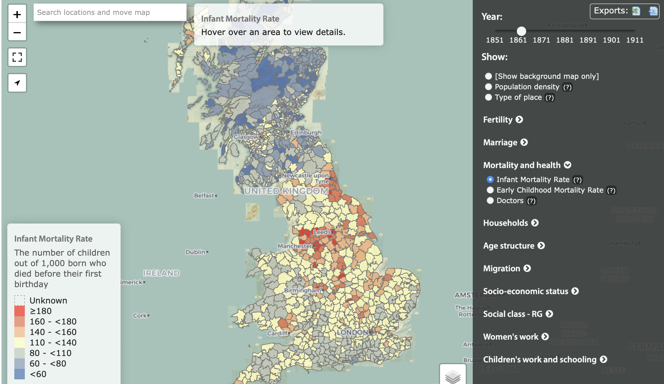664x384 pixels.
Task: Click the Search locations input field
Action: coord(110,12)
